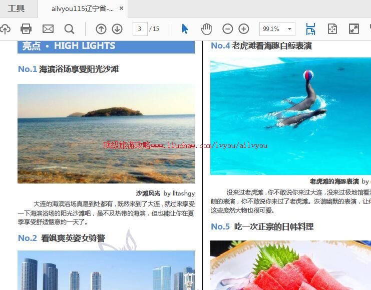Viewport: 371px width, 290px height.
Task: Toggle fit-width scrolling mode
Action: pos(310,29)
